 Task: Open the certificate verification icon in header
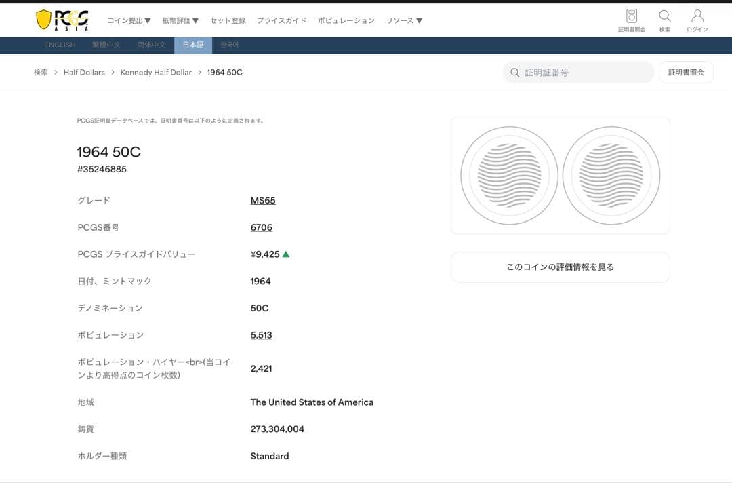point(631,16)
